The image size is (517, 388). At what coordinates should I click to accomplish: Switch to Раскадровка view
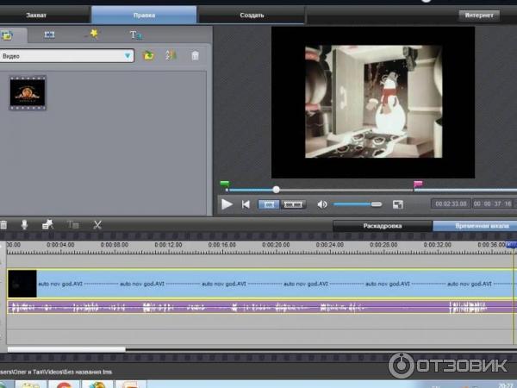click(x=382, y=225)
